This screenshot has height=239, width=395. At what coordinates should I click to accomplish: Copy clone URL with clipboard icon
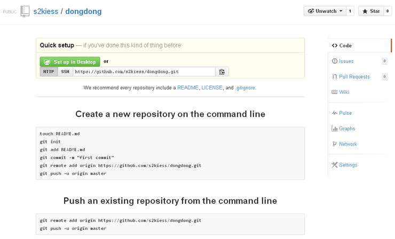pyautogui.click(x=222, y=72)
